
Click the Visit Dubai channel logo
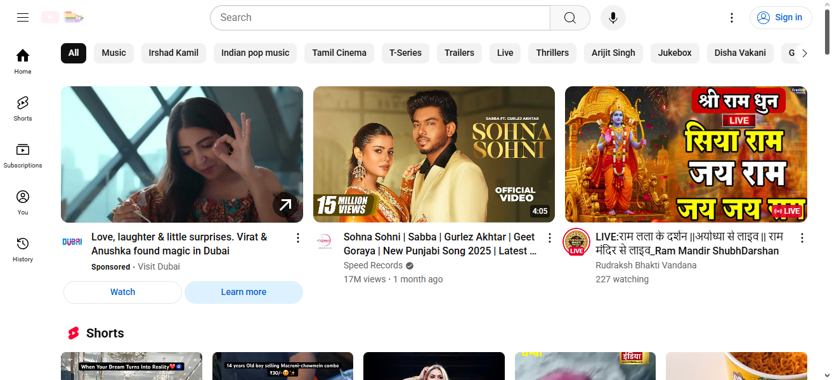click(72, 242)
